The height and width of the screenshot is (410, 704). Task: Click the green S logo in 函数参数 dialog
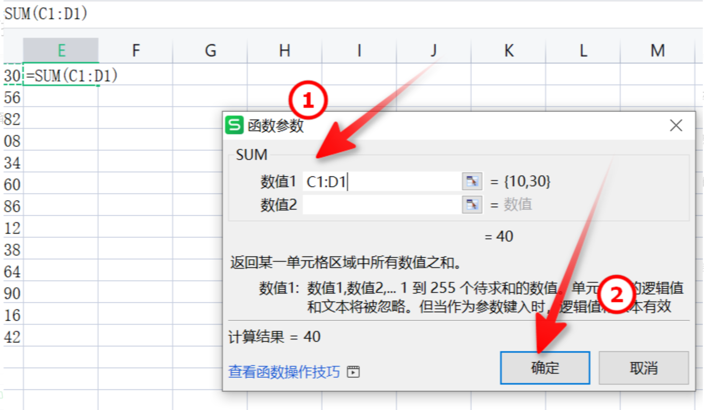(235, 125)
